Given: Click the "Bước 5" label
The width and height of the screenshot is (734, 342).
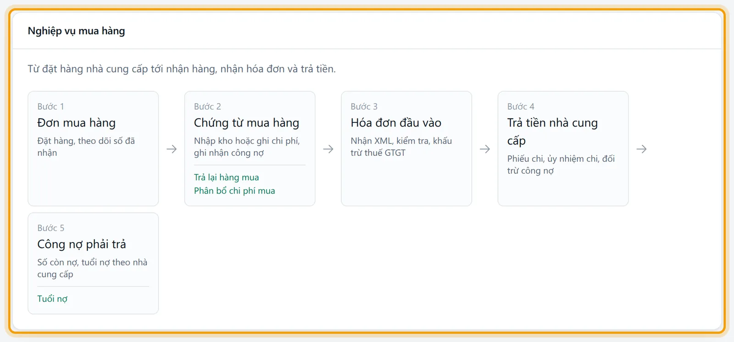Looking at the screenshot, I should tap(50, 228).
